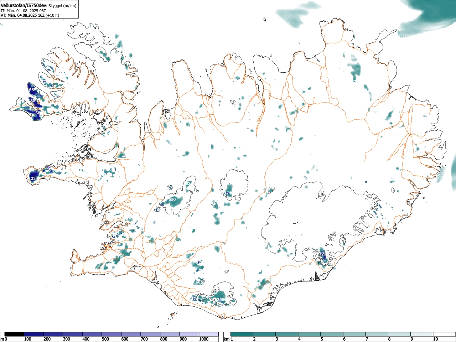The image size is (456, 342).
Task: Select the 900–1000 m legend swatch
Action: point(189,334)
